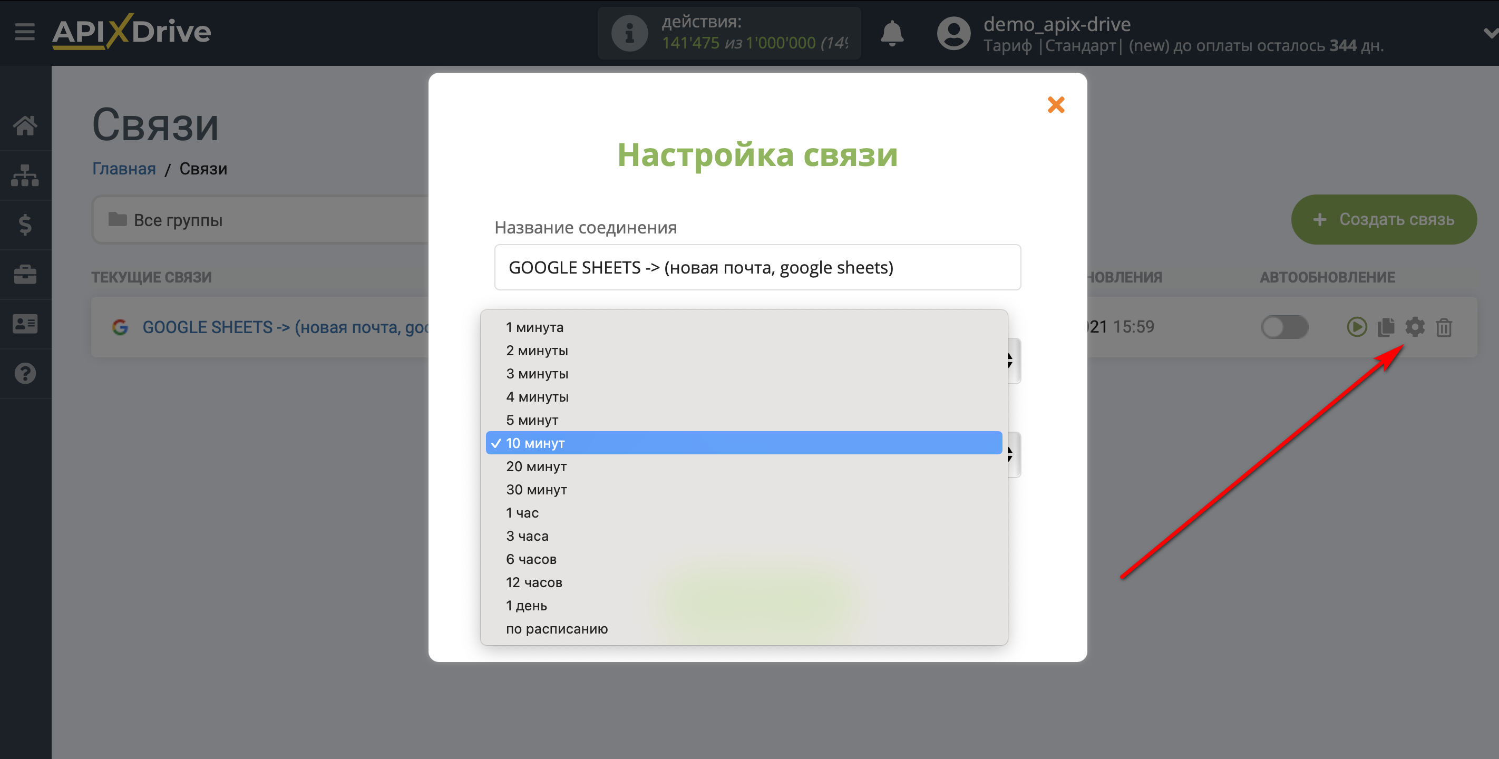Choose the 12 часов interval

pyautogui.click(x=744, y=582)
